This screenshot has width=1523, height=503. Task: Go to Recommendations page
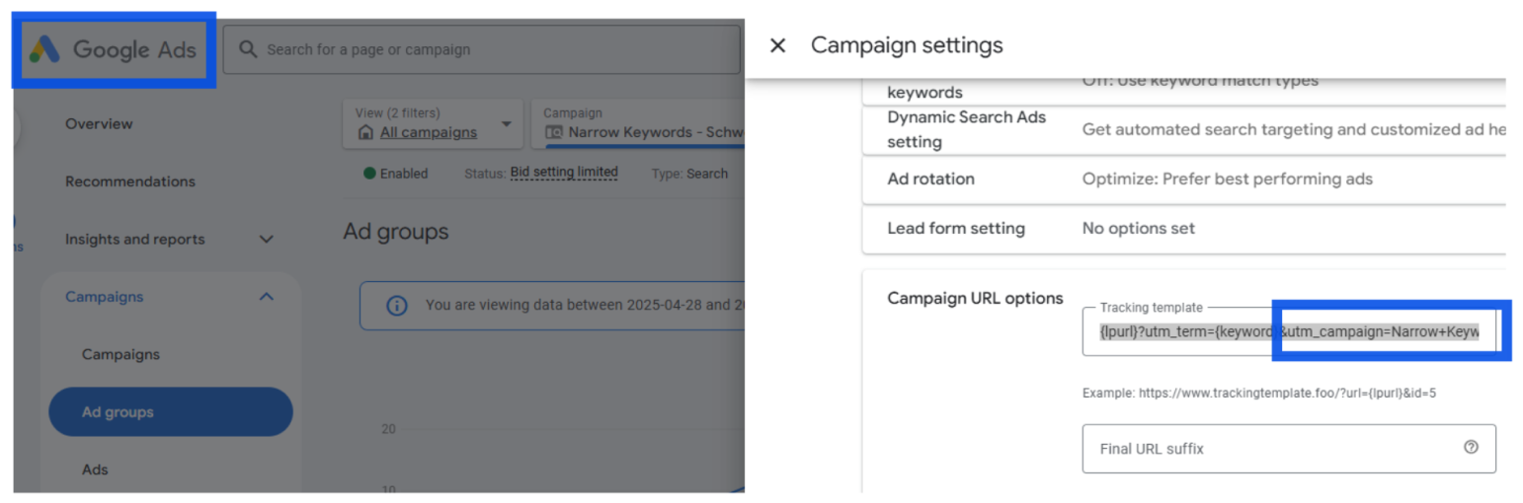pos(129,181)
